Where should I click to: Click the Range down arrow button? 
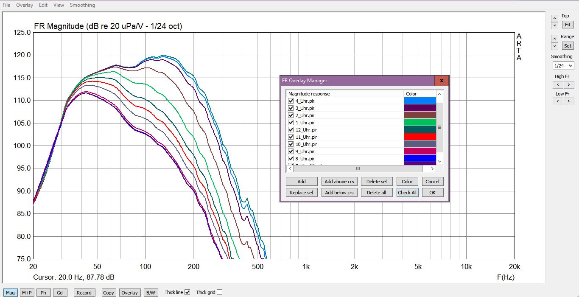pyautogui.click(x=554, y=46)
